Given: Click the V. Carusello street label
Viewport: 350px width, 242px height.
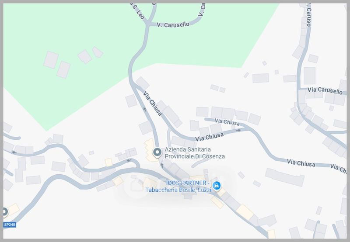Looking at the screenshot, I should point(173,24).
